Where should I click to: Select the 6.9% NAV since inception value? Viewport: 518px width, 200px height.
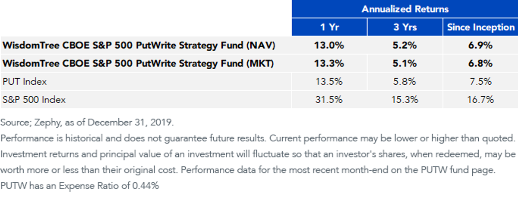[x=480, y=45]
